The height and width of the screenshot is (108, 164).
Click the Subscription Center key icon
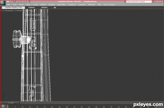158,2
